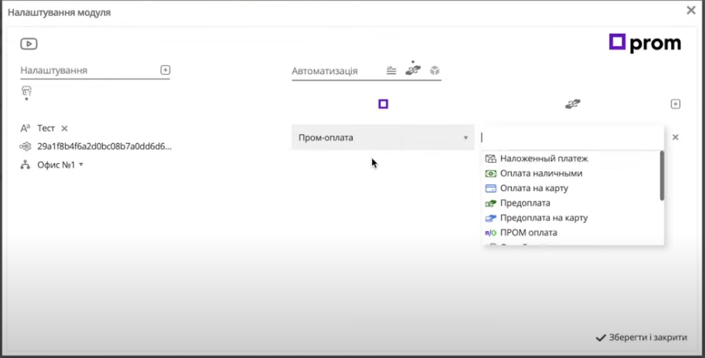Expand the Пром-оплата dropdown
Viewport: 705px width, 358px height.
click(465, 137)
